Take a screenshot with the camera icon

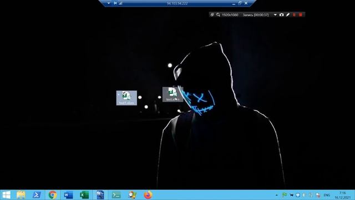[x=281, y=15]
